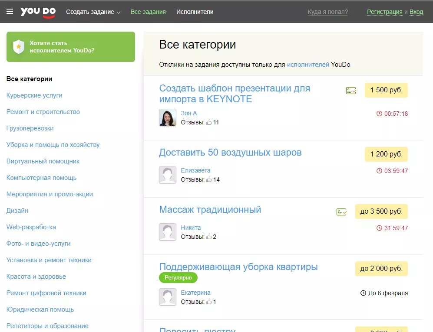The width and height of the screenshot is (433, 332).
Task: Click clock icon next to 00:57:18
Action: [x=379, y=114]
